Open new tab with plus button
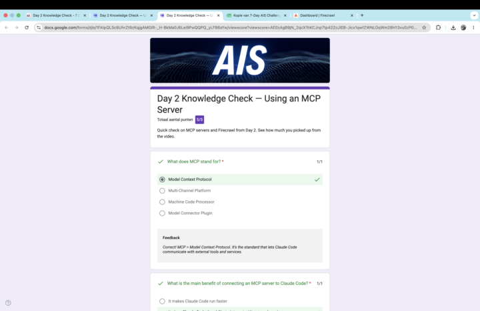Screen dimensions: 480x311 (x=362, y=15)
